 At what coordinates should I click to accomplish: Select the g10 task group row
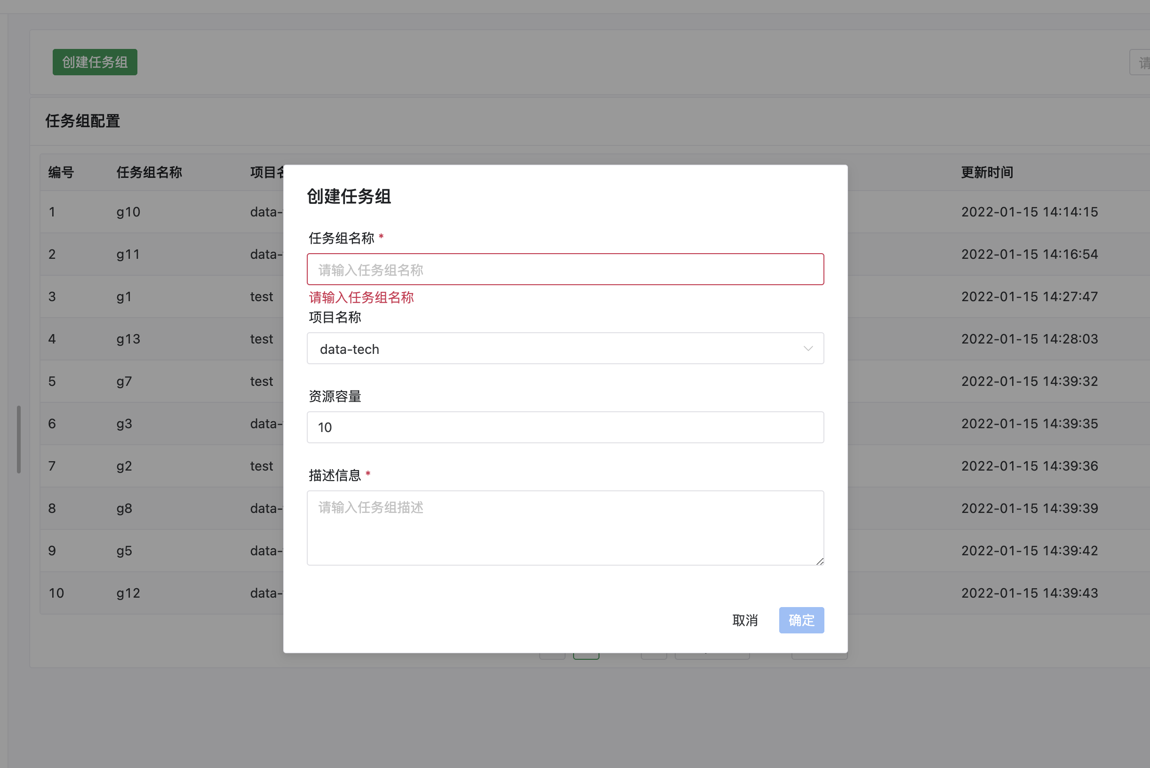pos(128,212)
